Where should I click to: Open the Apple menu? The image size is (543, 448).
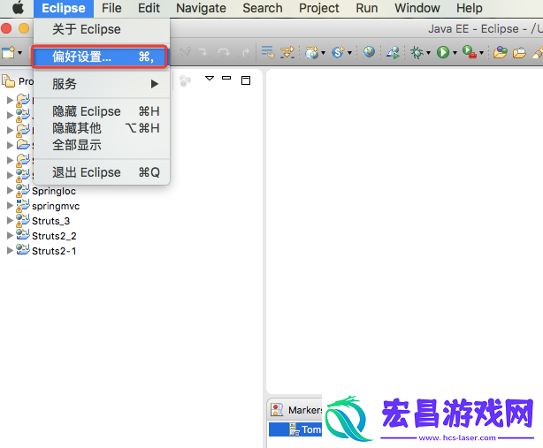pos(18,8)
